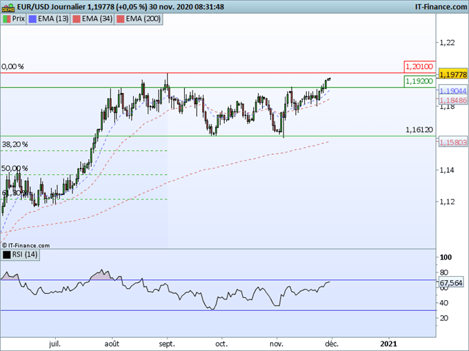This screenshot has height=351, width=469.
Task: Click the RSI (14) black color swatch
Action: pyautogui.click(x=7, y=255)
